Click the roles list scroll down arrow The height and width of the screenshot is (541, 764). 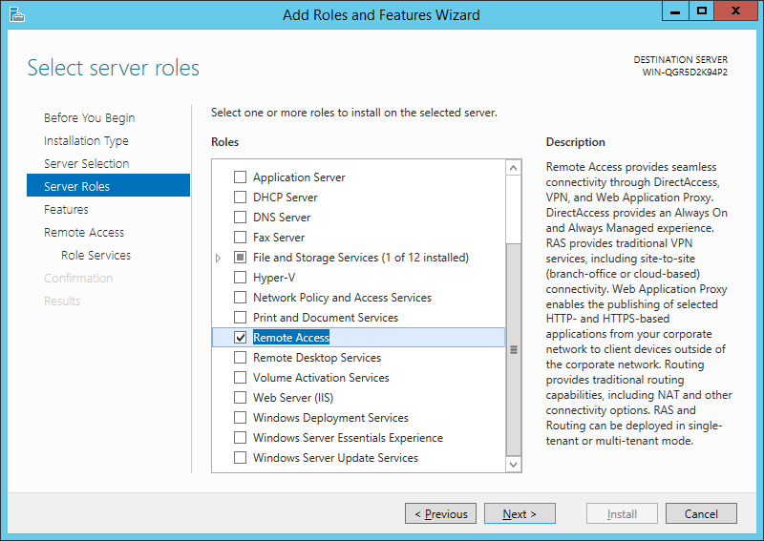(513, 464)
